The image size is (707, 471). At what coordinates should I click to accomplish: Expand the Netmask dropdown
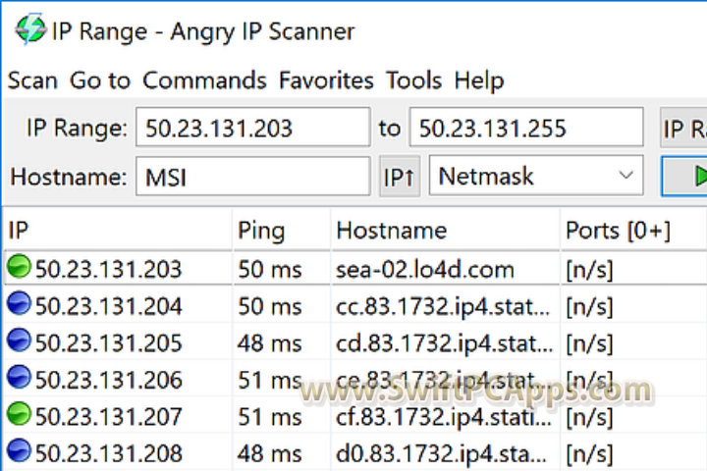click(536, 176)
